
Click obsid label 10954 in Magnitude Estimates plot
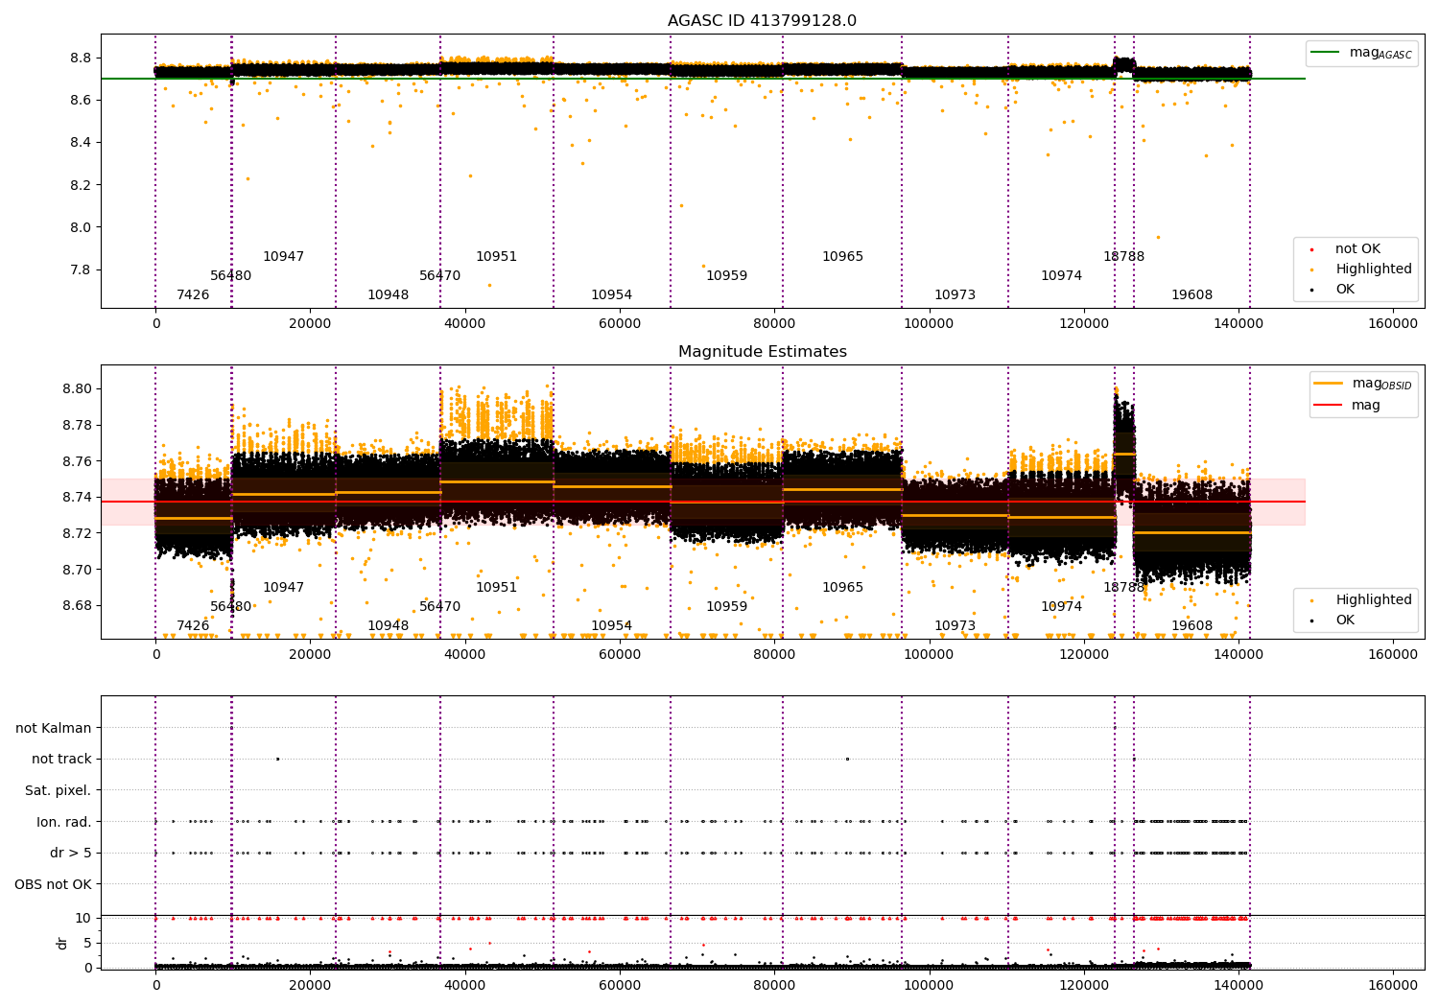[x=611, y=625]
